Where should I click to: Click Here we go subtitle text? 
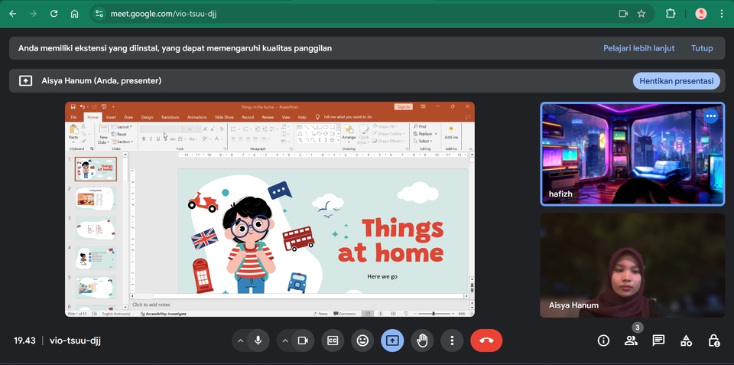[382, 276]
